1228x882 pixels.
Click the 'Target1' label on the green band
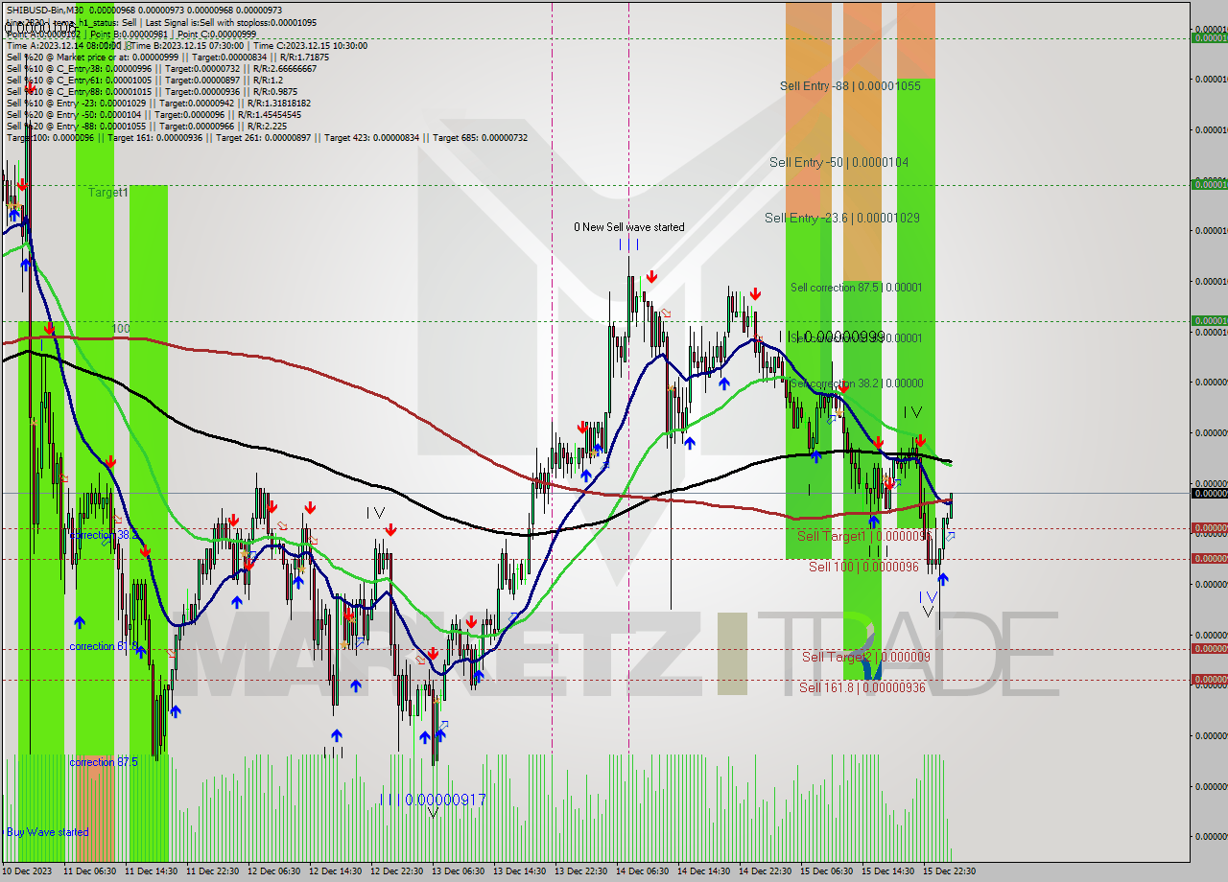click(108, 192)
